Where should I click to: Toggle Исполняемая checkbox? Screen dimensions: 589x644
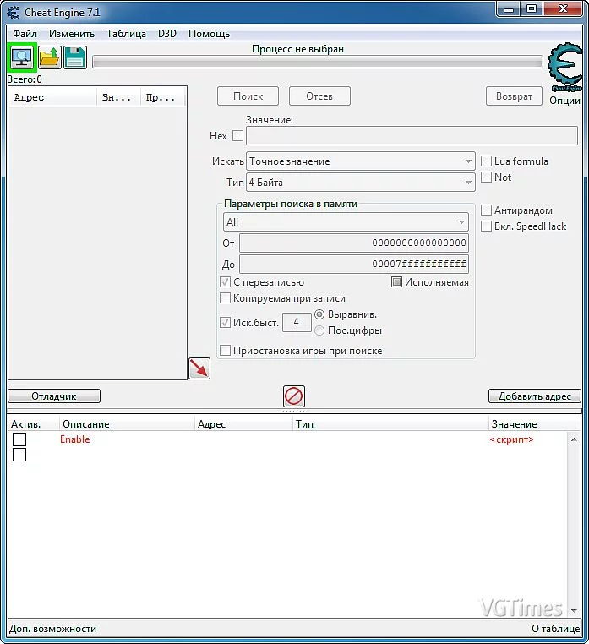point(396,282)
